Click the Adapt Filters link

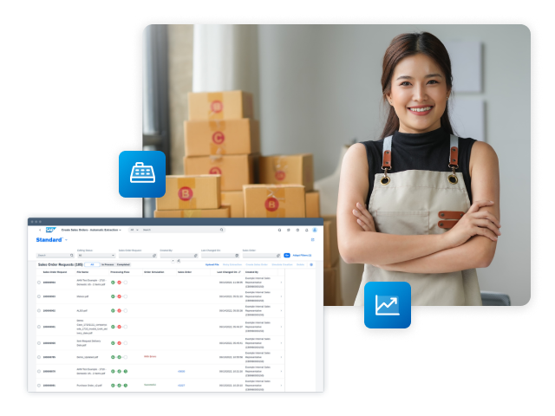[x=301, y=256]
